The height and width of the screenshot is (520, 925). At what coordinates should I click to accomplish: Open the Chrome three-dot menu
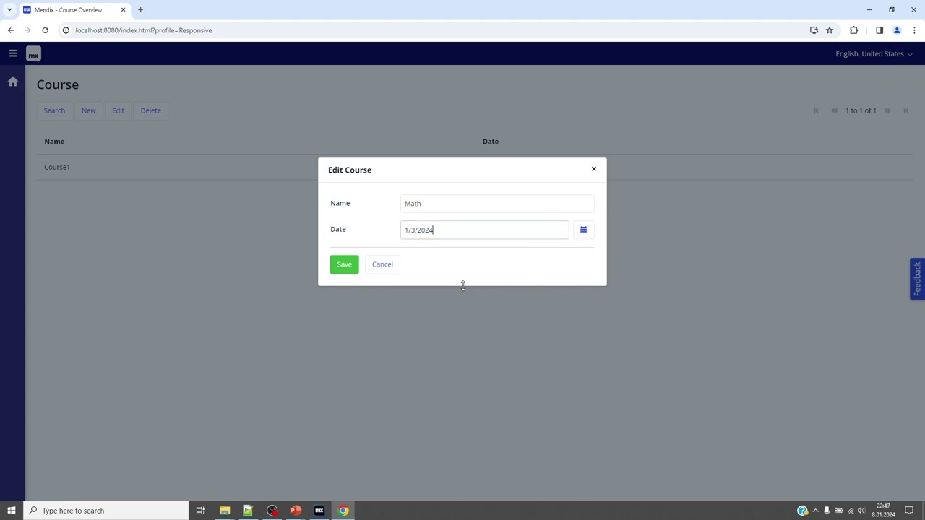914,30
